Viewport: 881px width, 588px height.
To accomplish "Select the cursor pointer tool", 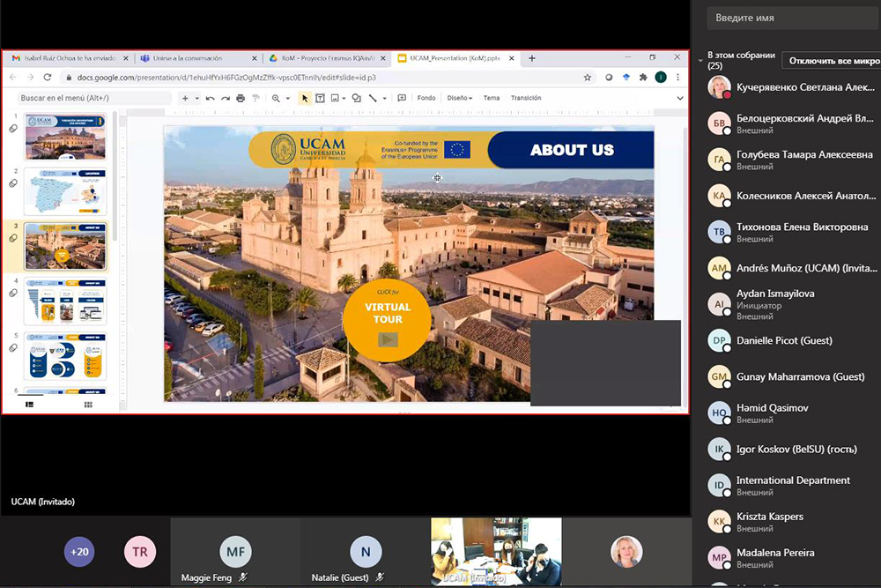I will 305,99.
